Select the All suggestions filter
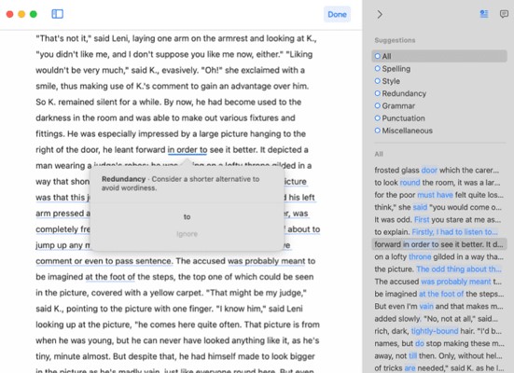This screenshot has width=514, height=373. click(x=439, y=56)
